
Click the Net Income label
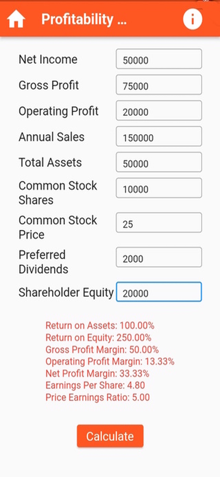(48, 59)
